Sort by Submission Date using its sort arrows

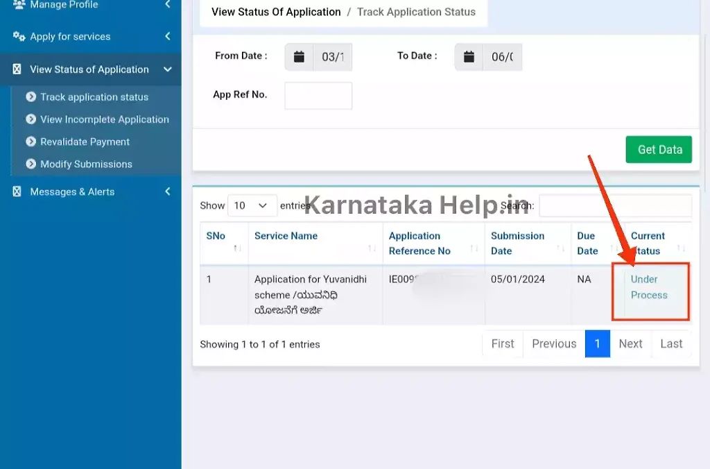point(560,248)
